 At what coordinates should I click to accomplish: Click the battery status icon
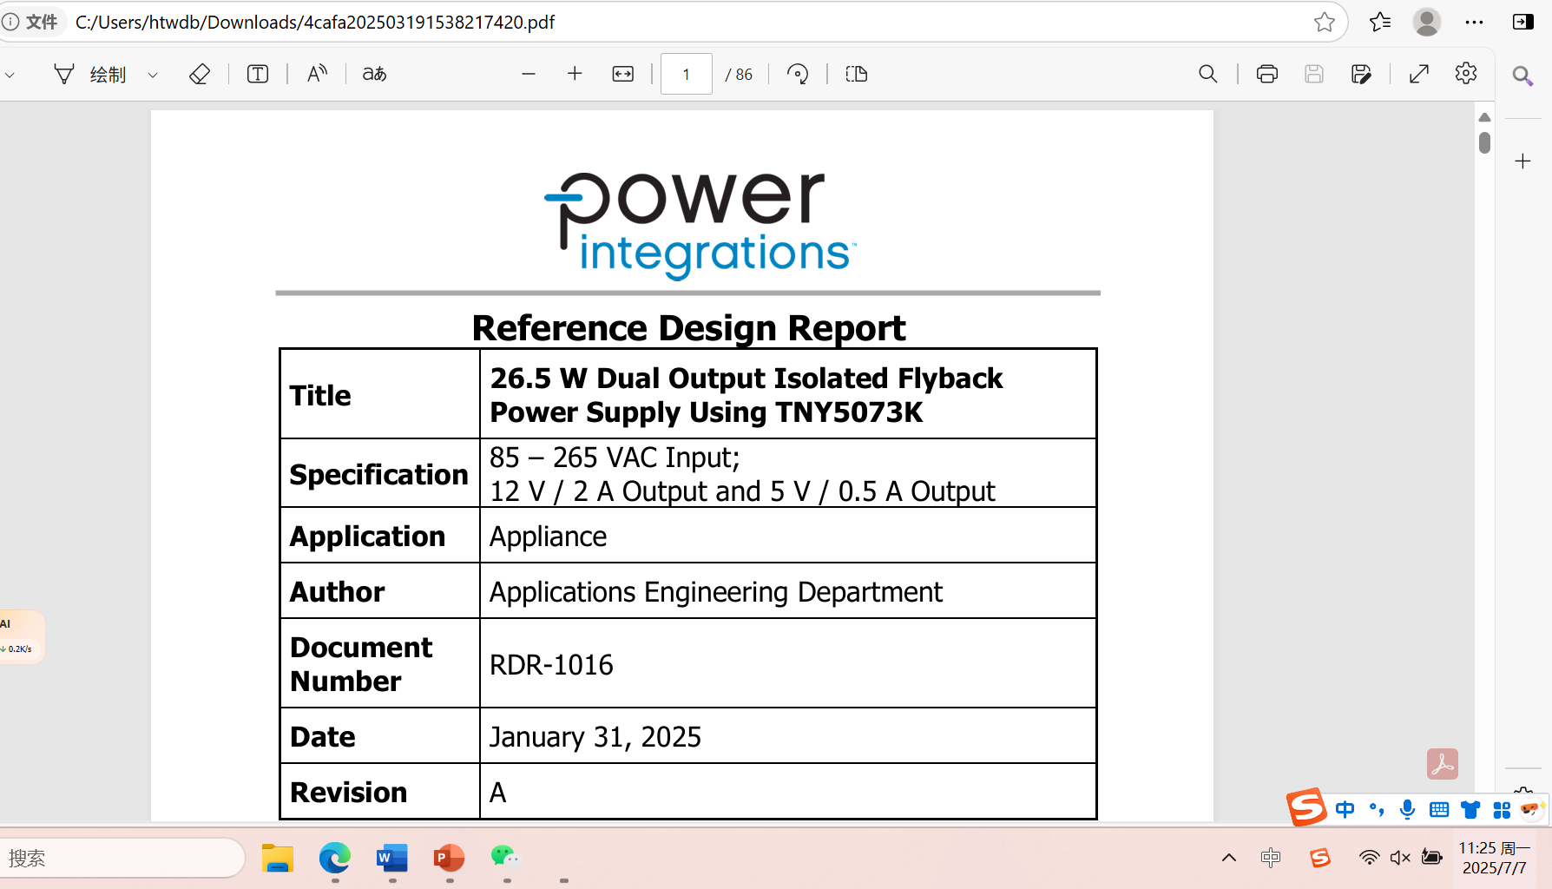1432,858
